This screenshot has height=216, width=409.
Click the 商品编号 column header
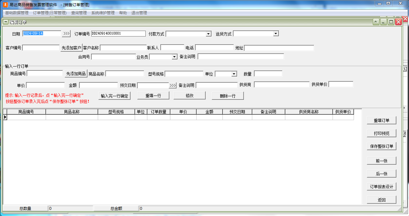26,112
